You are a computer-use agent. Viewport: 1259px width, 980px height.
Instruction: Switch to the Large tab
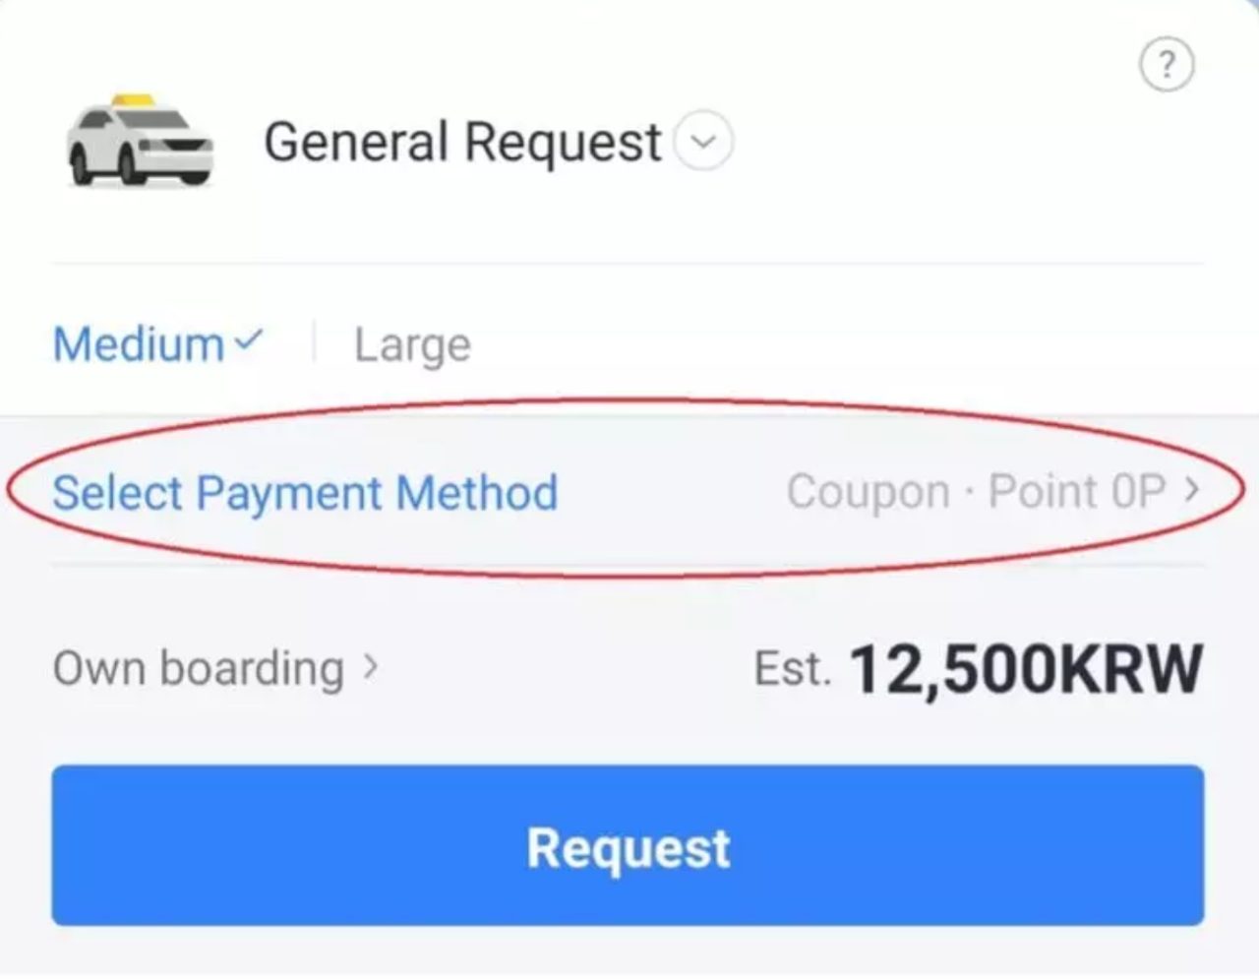[412, 345]
